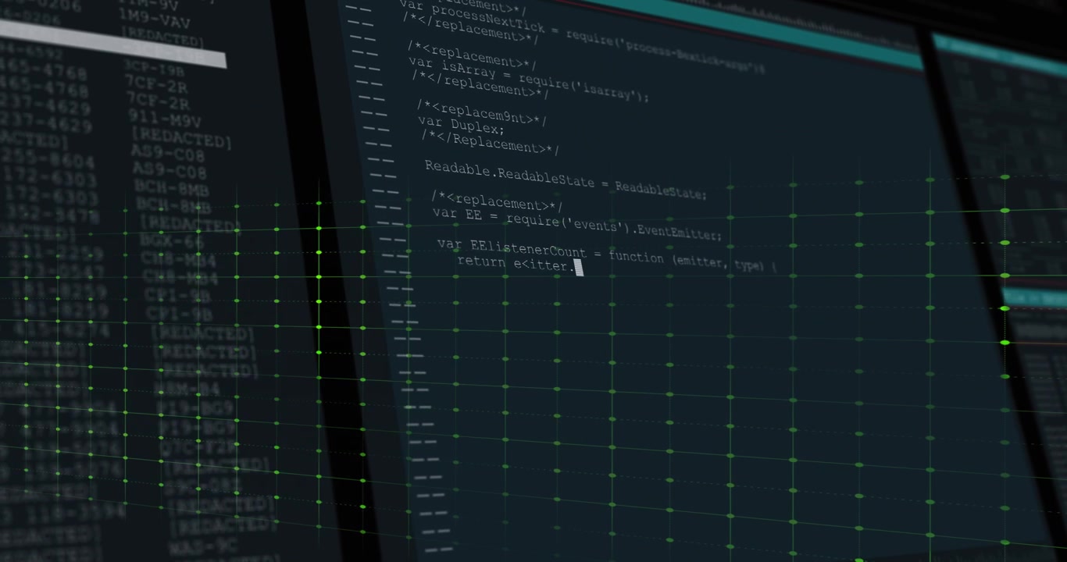
Task: Click the 'var isArray = require' code line
Action: pyautogui.click(x=529, y=80)
